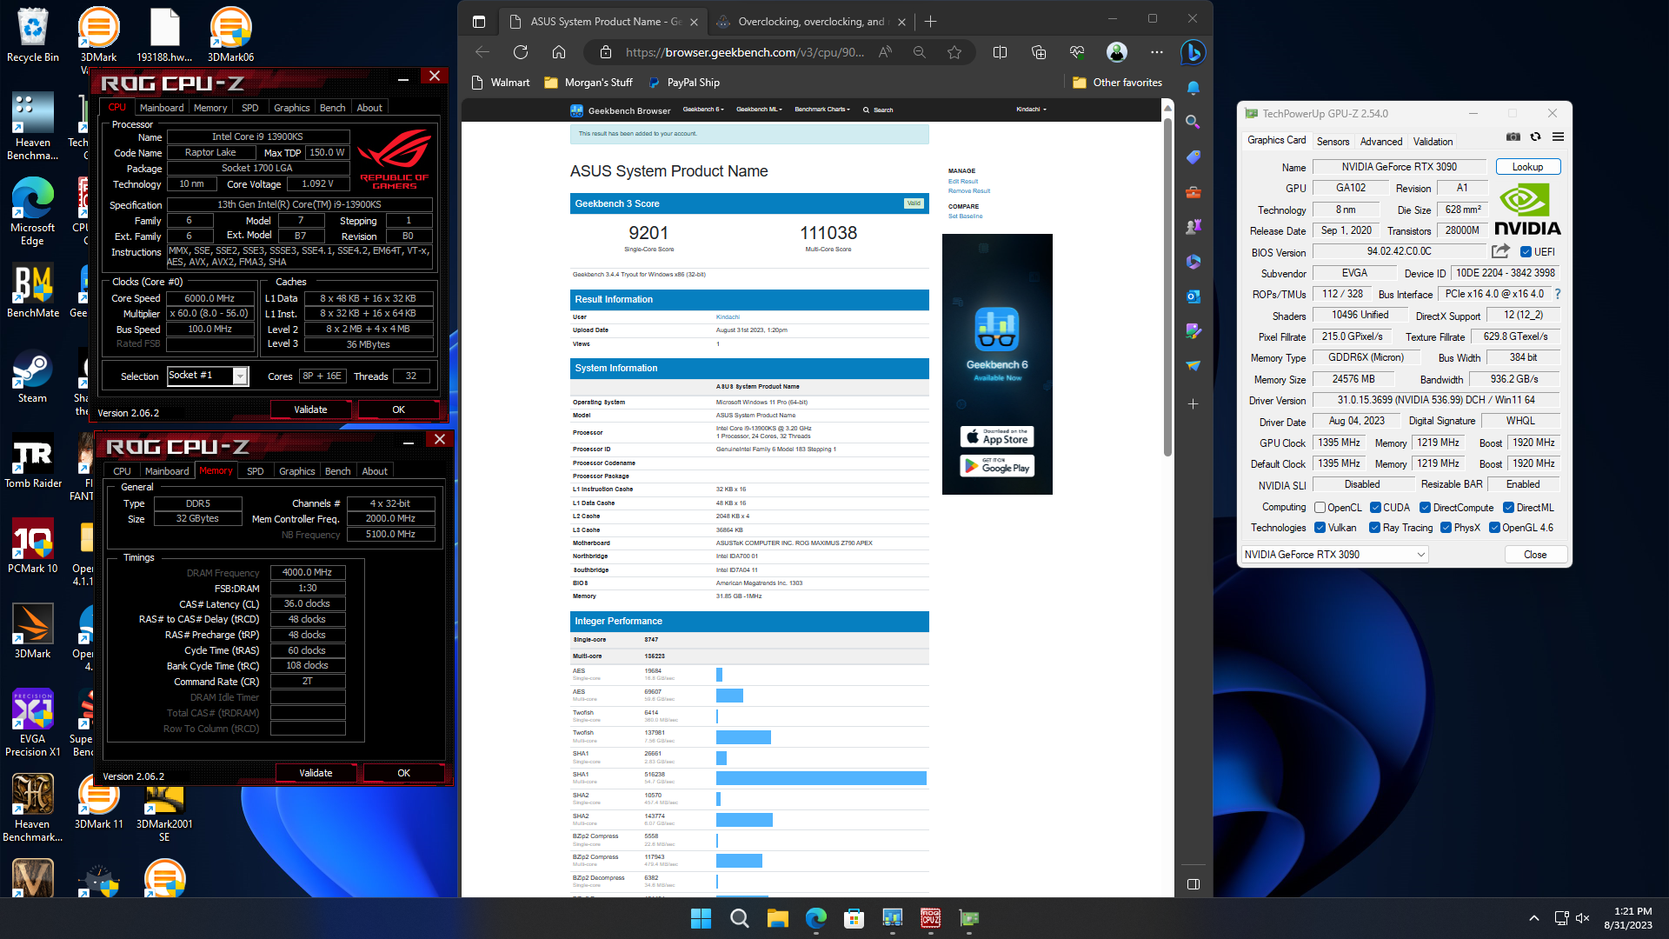Expand Geekbench ML nav dropdown
This screenshot has height=939, width=1669.
(x=759, y=110)
